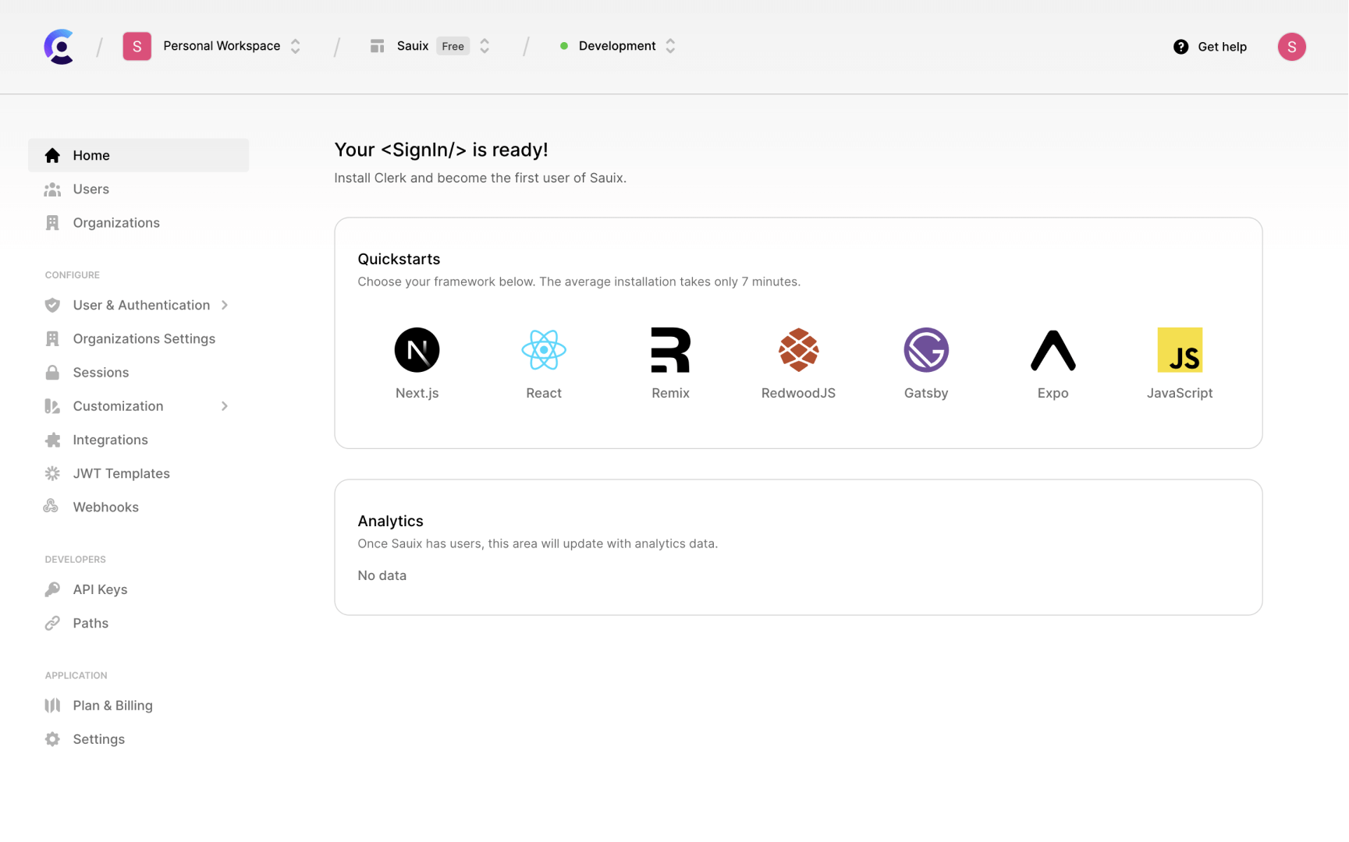Click the Webhooks icon
1349x842 pixels.
click(51, 507)
